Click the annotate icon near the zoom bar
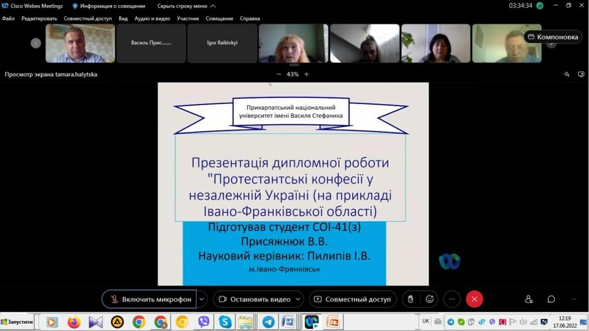This screenshot has width=589, height=331. tap(566, 74)
